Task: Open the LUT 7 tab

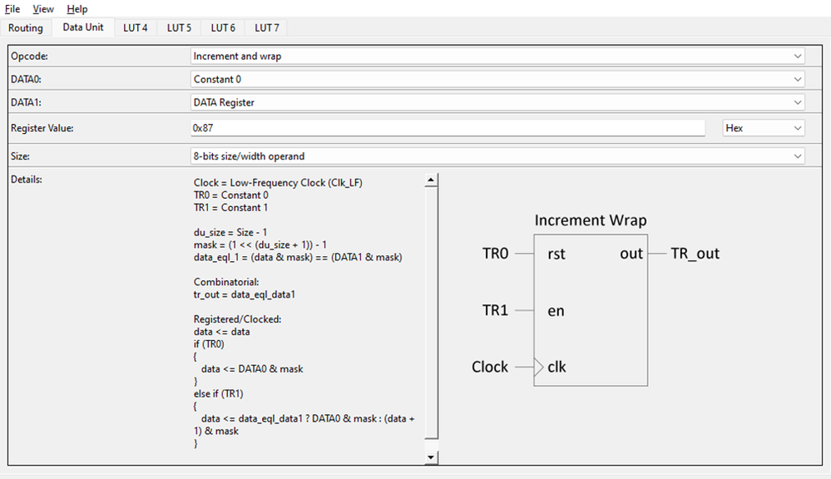Action: [x=266, y=27]
